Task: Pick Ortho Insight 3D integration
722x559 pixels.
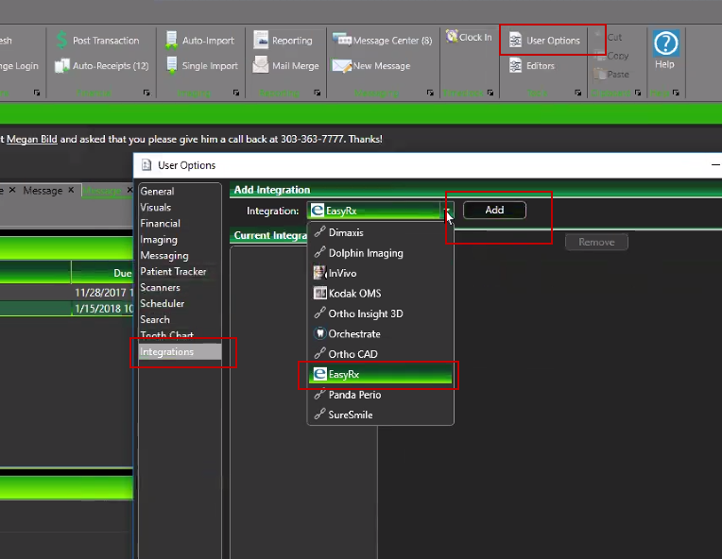Action: (x=380, y=313)
